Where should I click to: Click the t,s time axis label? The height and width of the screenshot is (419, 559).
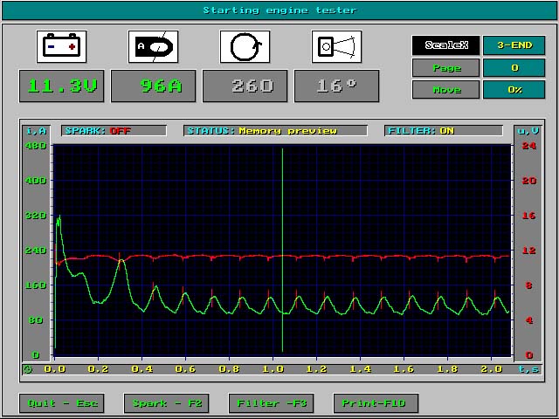528,369
